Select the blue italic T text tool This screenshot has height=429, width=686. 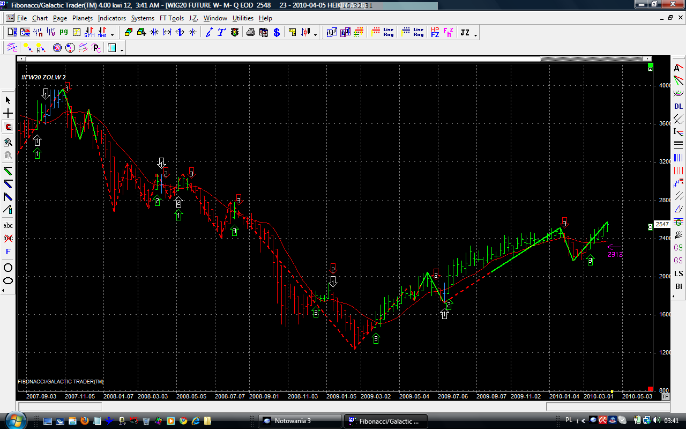coord(221,33)
